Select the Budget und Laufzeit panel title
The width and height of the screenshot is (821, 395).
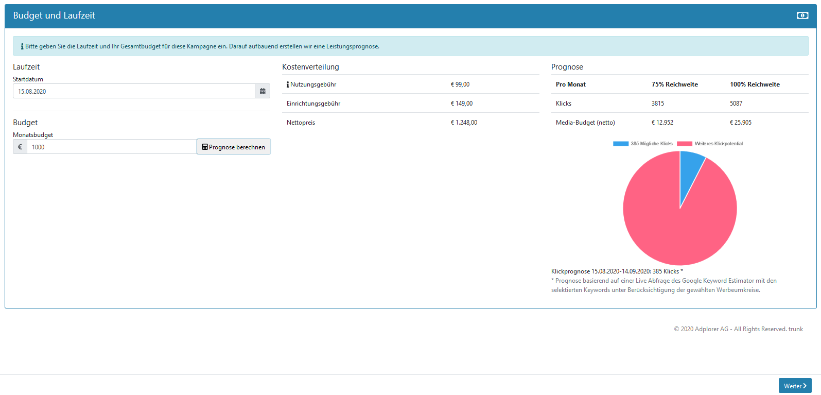tap(54, 15)
